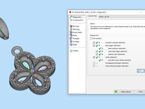Click the Noise Shells icon
Image resolution: width=145 pixels, height=109 pixels.
71,32
